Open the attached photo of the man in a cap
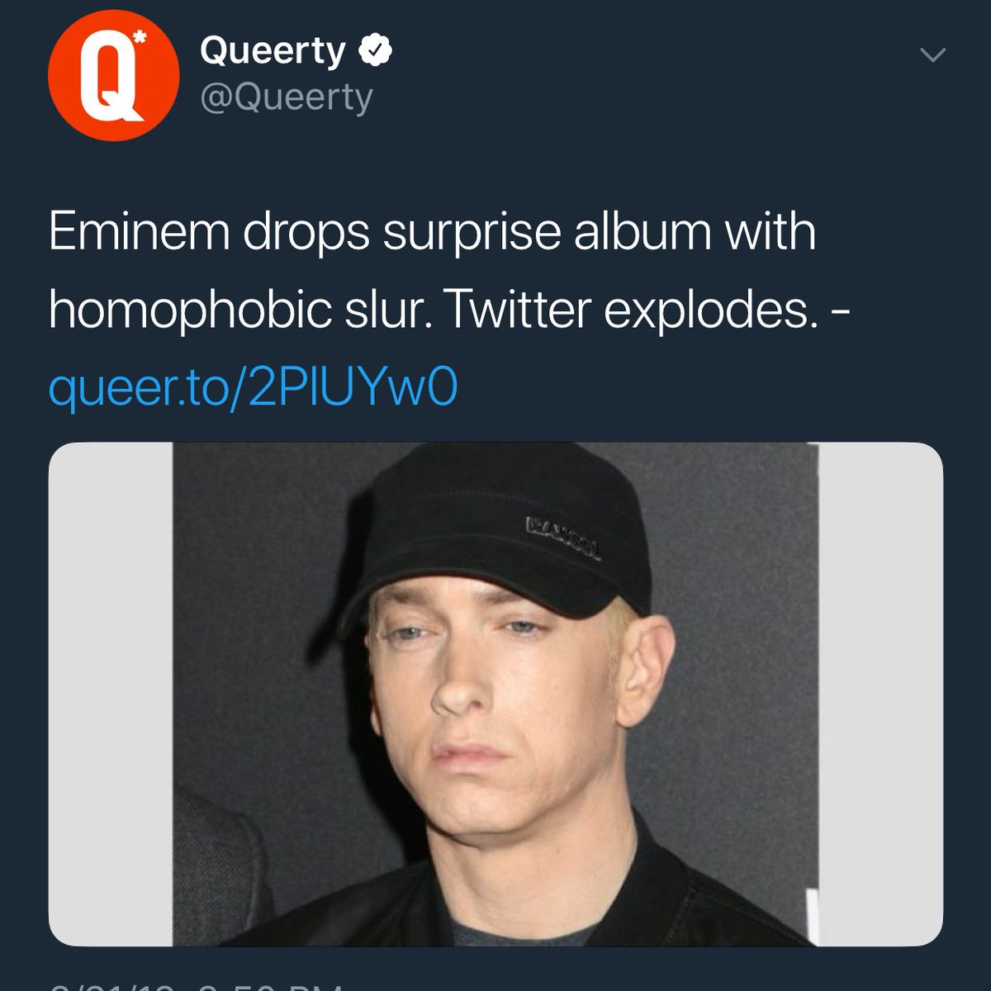991x991 pixels. (495, 695)
